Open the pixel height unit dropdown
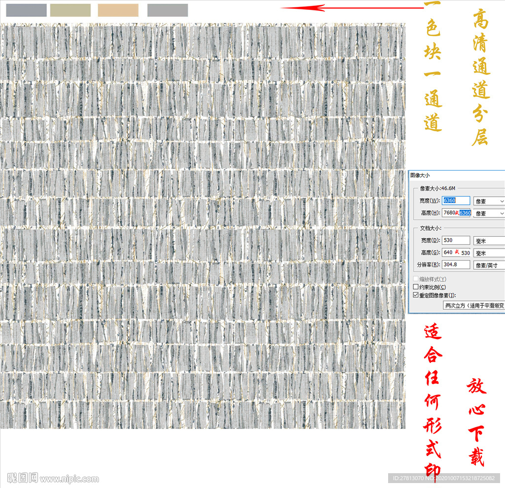Screen dimensions: 505x488 tap(489, 213)
